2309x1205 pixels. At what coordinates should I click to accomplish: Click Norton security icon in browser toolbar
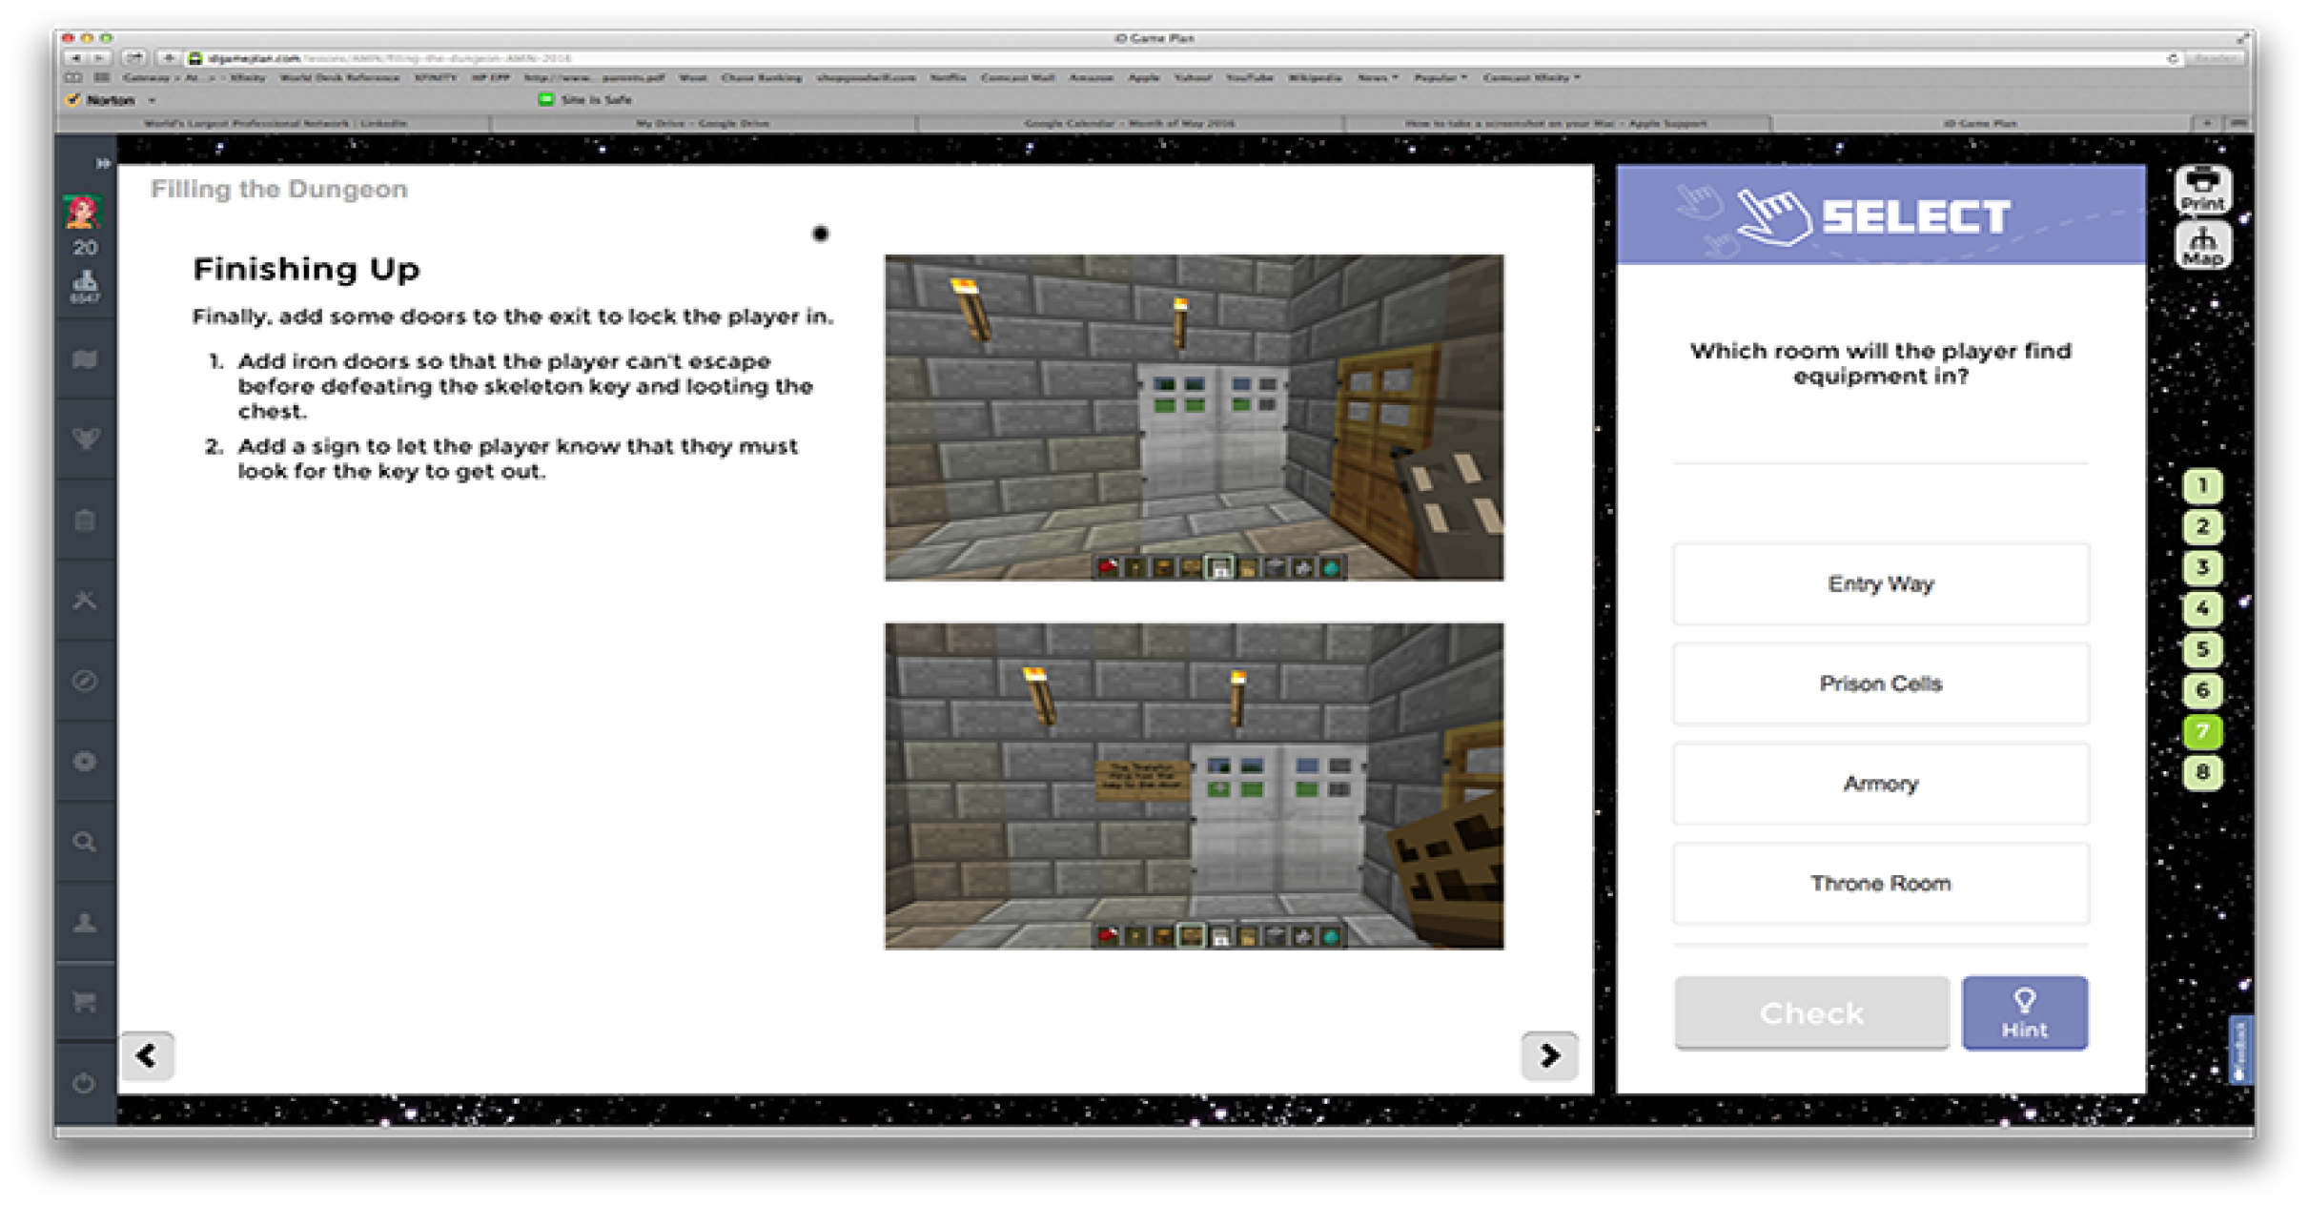76,98
